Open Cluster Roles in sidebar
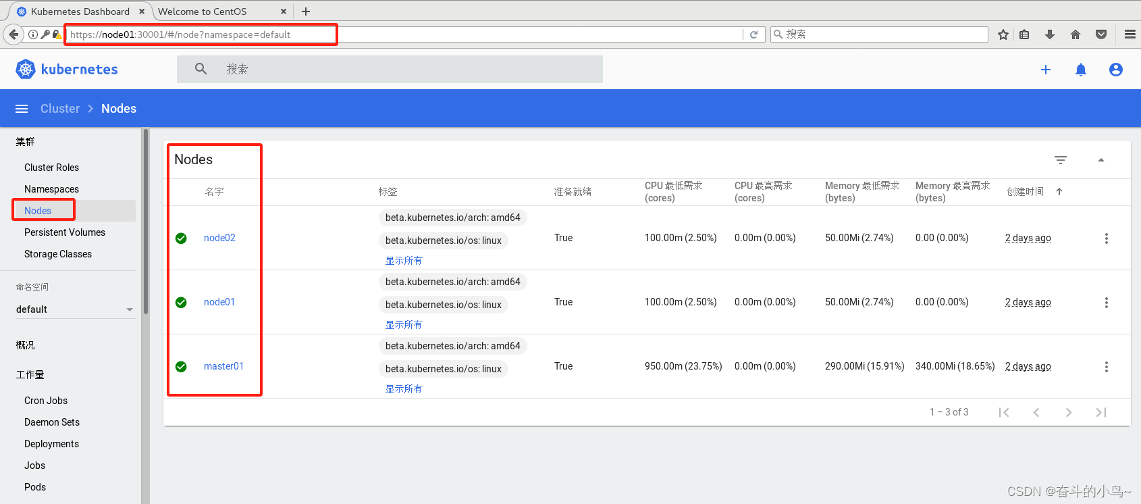Screen dimensions: 1141x504 click(51, 168)
